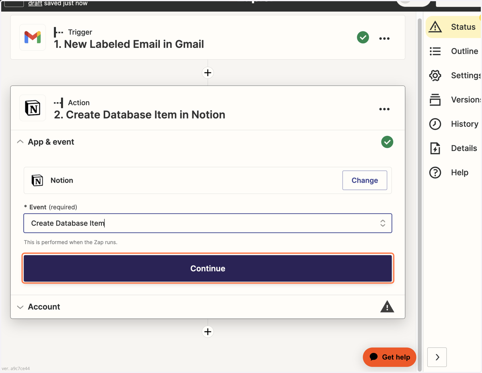Viewport: 482px width, 373px height.
Task: Expand the Account section
Action: [x=20, y=307]
